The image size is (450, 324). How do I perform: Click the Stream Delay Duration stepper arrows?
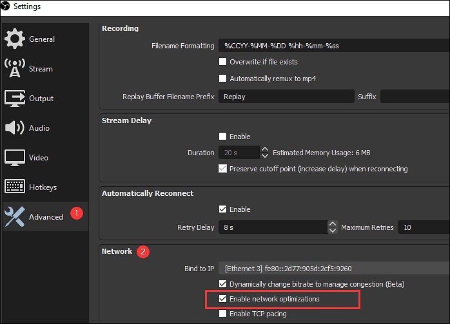265,153
